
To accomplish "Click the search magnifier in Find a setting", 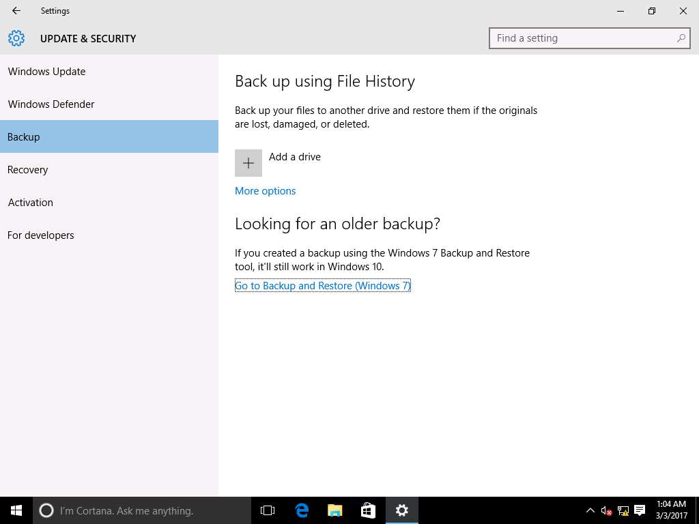I will click(x=681, y=38).
